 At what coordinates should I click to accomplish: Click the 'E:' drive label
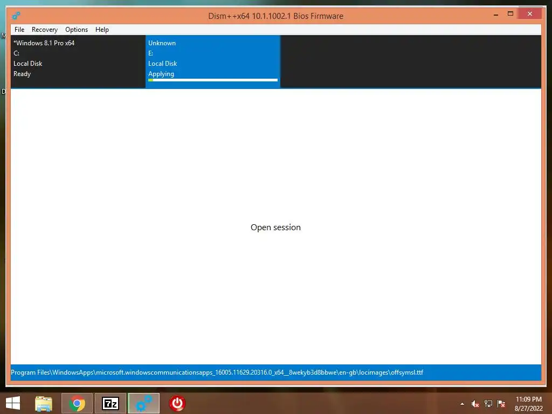(151, 53)
